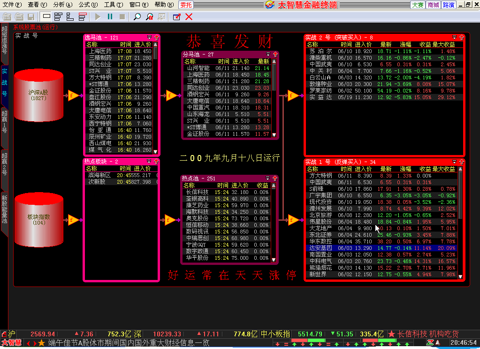Open the 分马池 panel dropdown arrow
Viewport: 480px width, 349px height.
(x=268, y=54)
